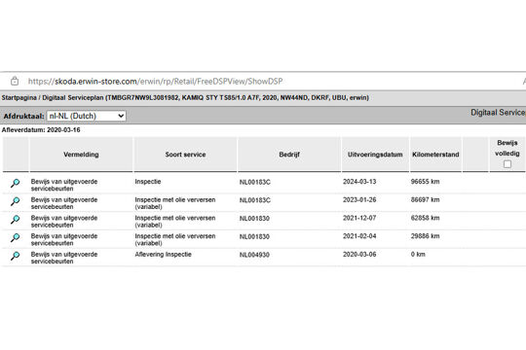
Task: Select the 86697 km mileage cell
Action: tap(425, 199)
